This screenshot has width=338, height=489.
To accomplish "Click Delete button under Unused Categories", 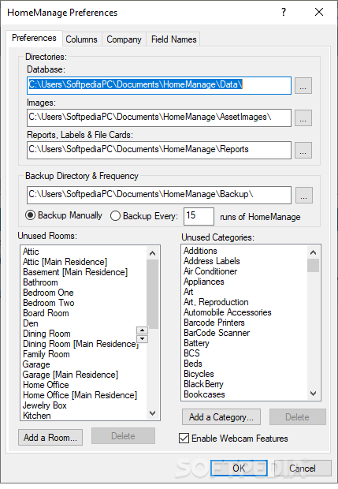I will (x=298, y=417).
